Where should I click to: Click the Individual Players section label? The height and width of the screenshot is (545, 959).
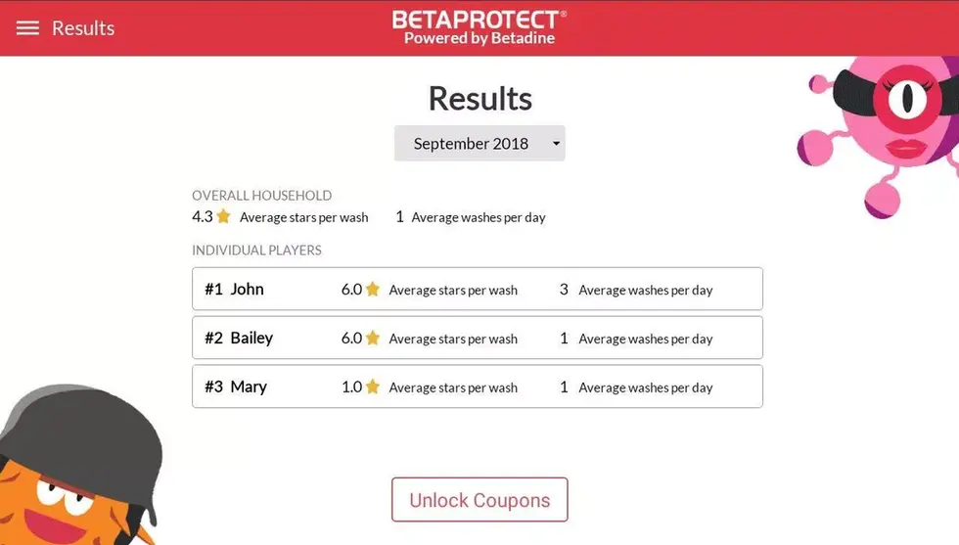tap(256, 250)
